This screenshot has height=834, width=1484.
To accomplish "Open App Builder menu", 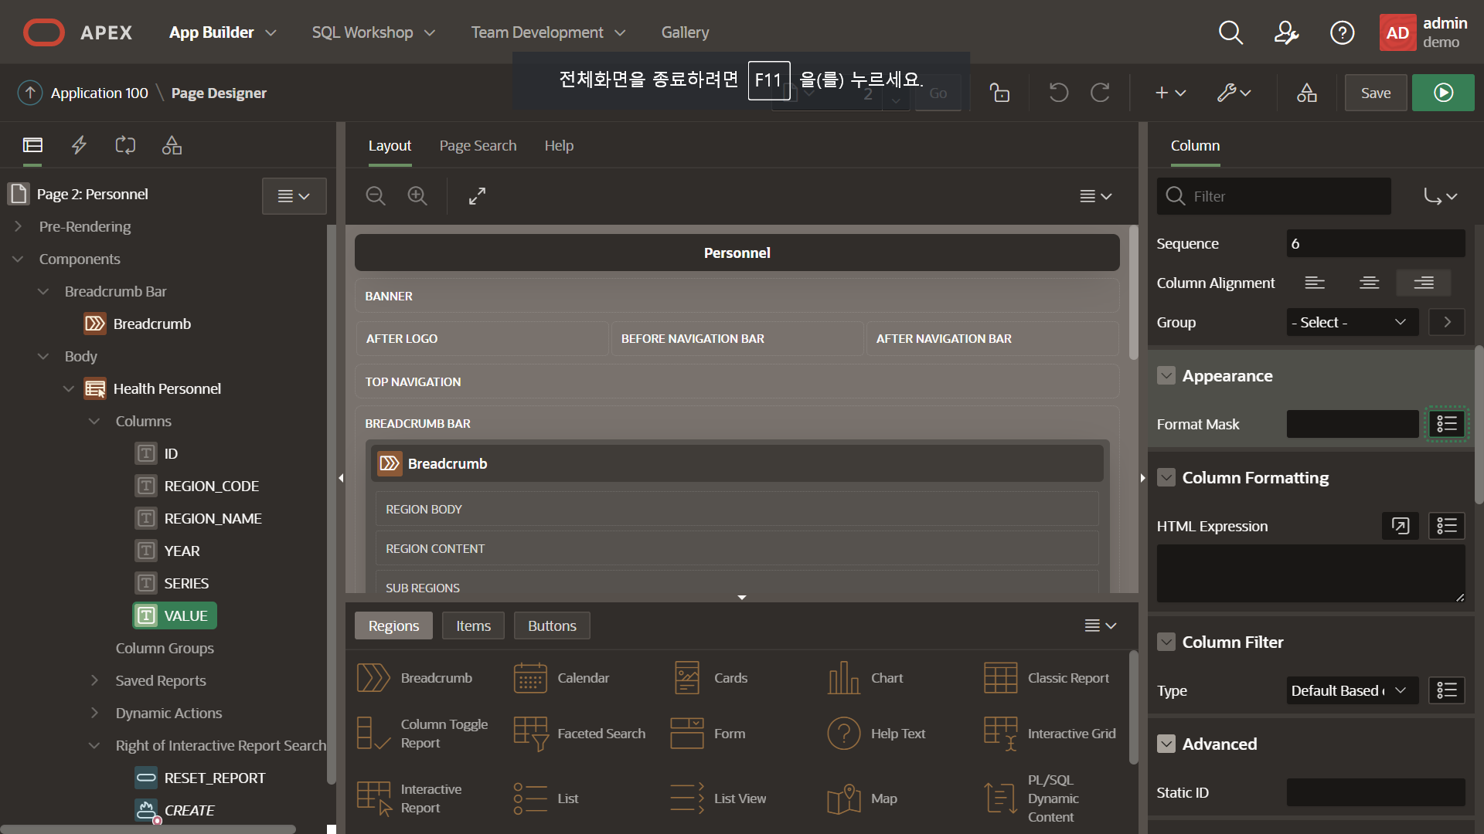I will (x=223, y=32).
